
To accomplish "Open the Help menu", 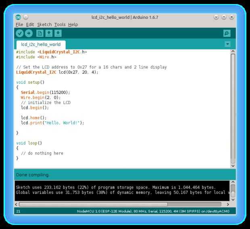I will pyautogui.click(x=73, y=25).
